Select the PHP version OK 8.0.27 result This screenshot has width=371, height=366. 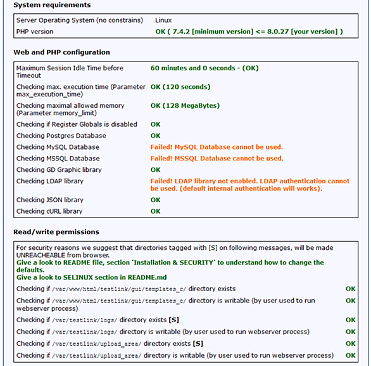pos(249,32)
